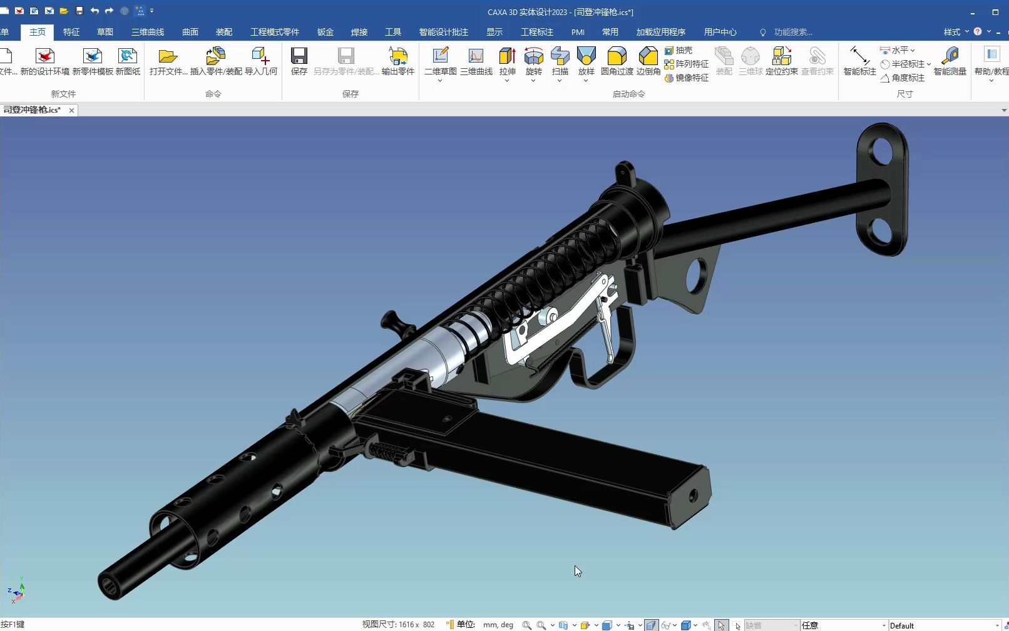Screen dimensions: 1009x631
Task: Click the redo arrow in title bar
Action: click(109, 11)
